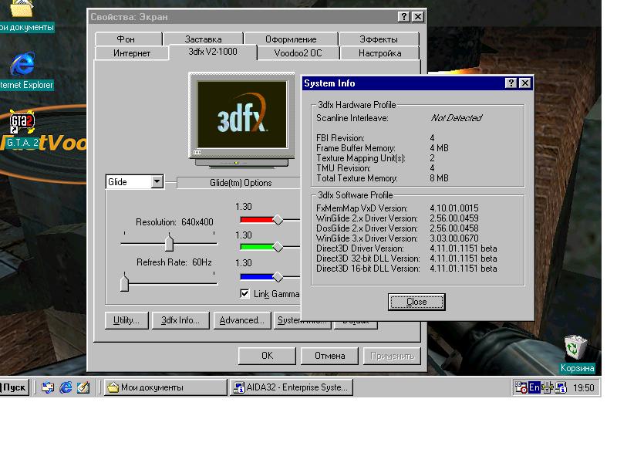Click the Not Detected Scanline Interleave value
This screenshot has height=463, width=617.
point(456,118)
